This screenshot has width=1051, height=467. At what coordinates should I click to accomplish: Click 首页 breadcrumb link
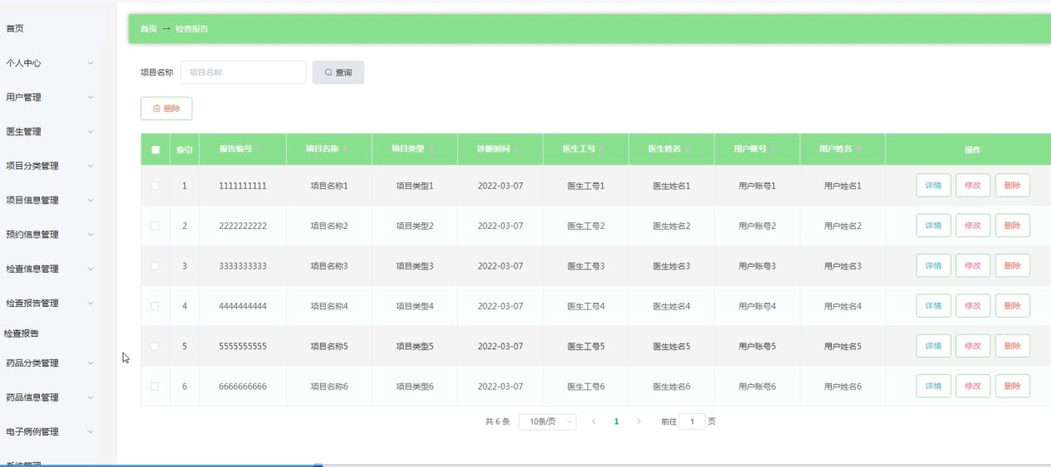point(148,29)
